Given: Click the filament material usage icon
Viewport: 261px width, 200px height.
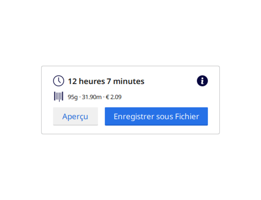Looking at the screenshot, I should click(59, 96).
